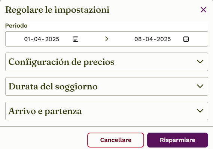Select the year 2025 in the end date

pos(164,39)
